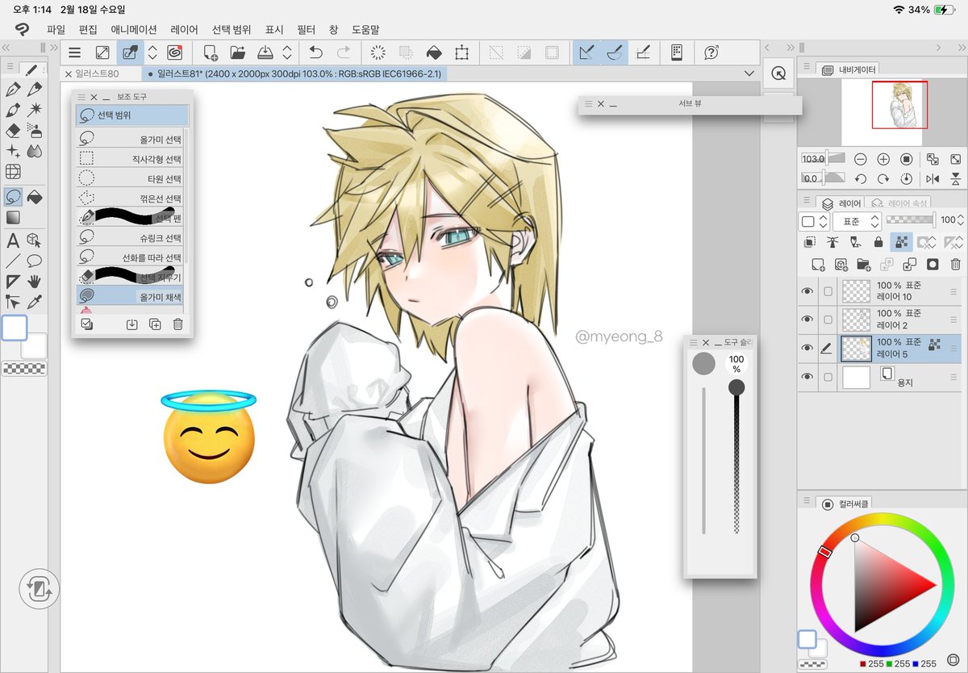Select the Text (A) tool
The width and height of the screenshot is (968, 673).
(x=13, y=240)
